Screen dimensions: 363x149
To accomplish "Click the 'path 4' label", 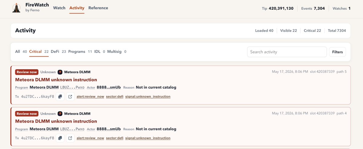I will coord(342,113).
